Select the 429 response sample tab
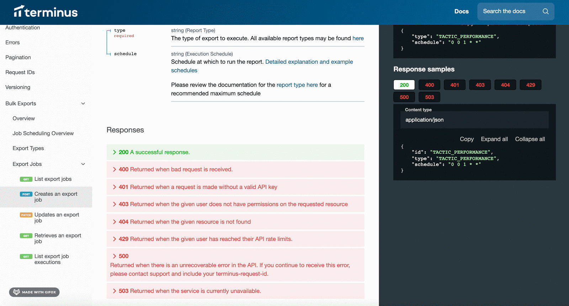569x306 pixels. [531, 85]
